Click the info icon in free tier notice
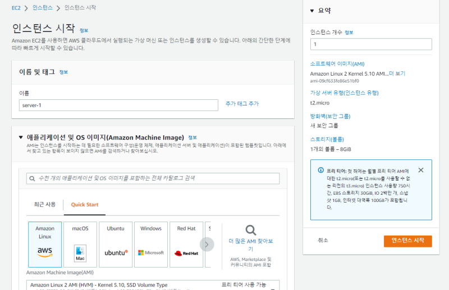Image resolution: width=449 pixels, height=290 pixels. (x=320, y=171)
